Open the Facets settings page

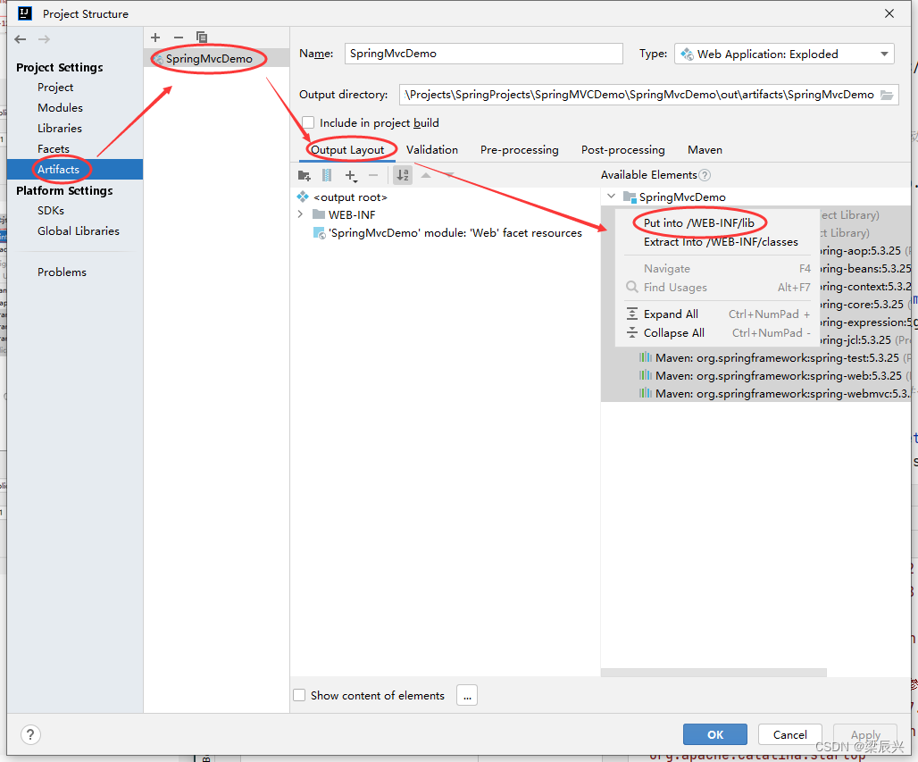point(54,149)
